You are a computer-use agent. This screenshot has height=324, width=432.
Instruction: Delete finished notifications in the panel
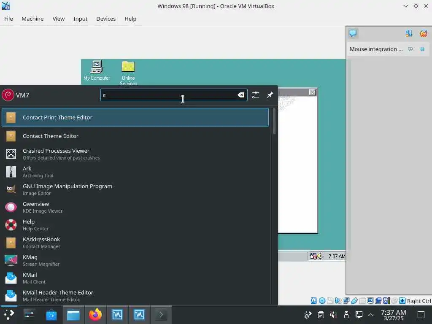click(x=424, y=33)
